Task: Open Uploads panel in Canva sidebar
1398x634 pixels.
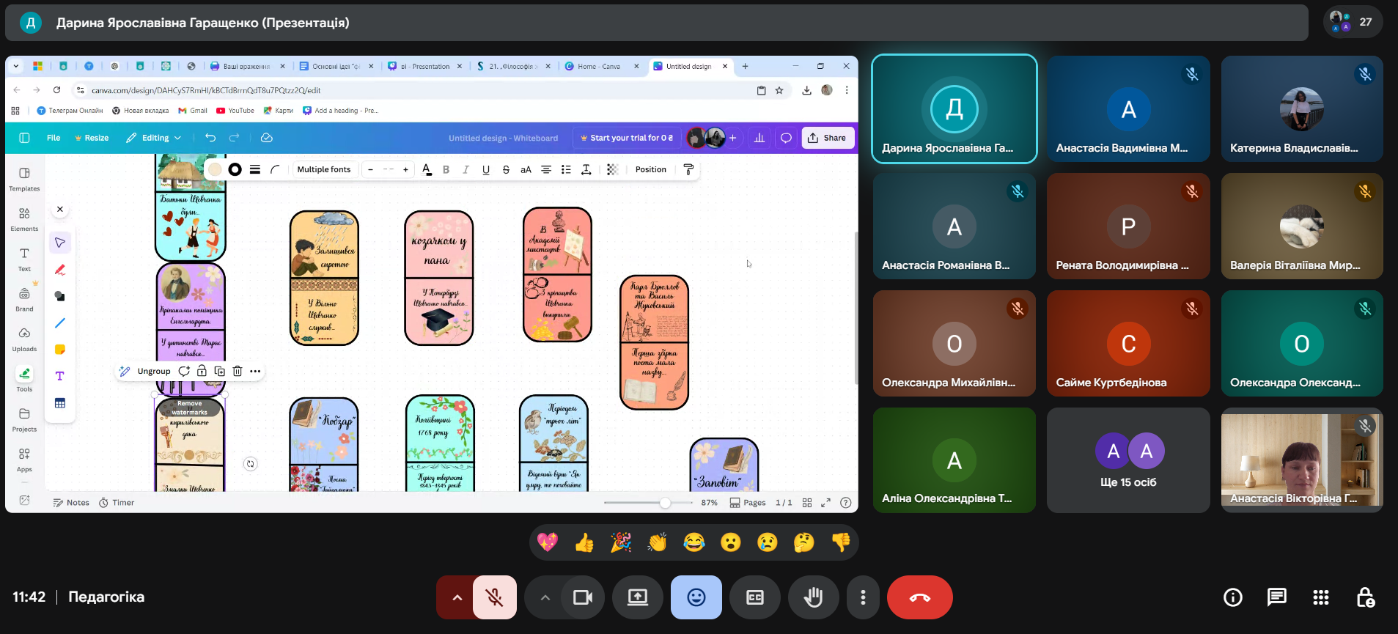Action: coord(24,339)
